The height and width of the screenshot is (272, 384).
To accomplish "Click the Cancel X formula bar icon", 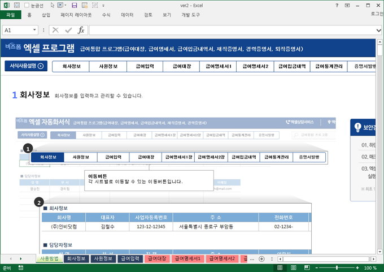I will [55, 30].
